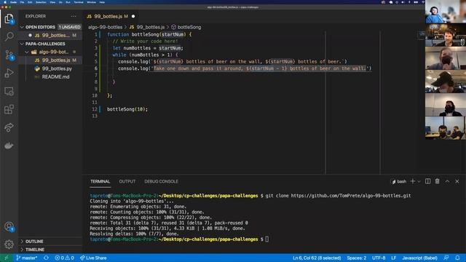The width and height of the screenshot is (466, 262).
Task: Switch to the OUTPUT panel tab
Action: coord(127,181)
